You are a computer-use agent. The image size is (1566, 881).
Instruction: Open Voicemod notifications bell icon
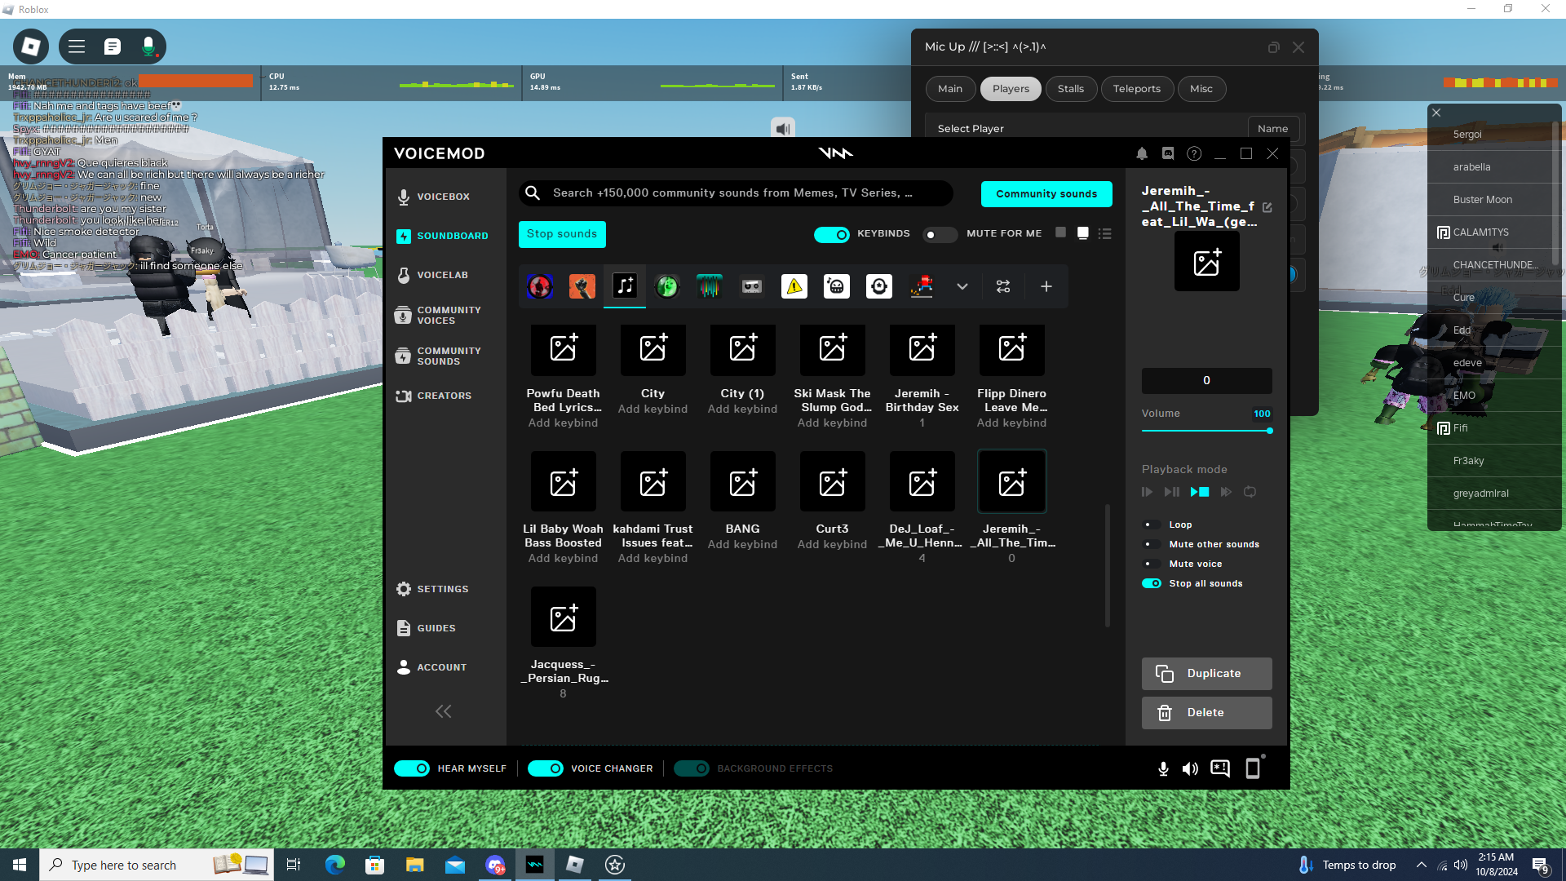(1142, 153)
